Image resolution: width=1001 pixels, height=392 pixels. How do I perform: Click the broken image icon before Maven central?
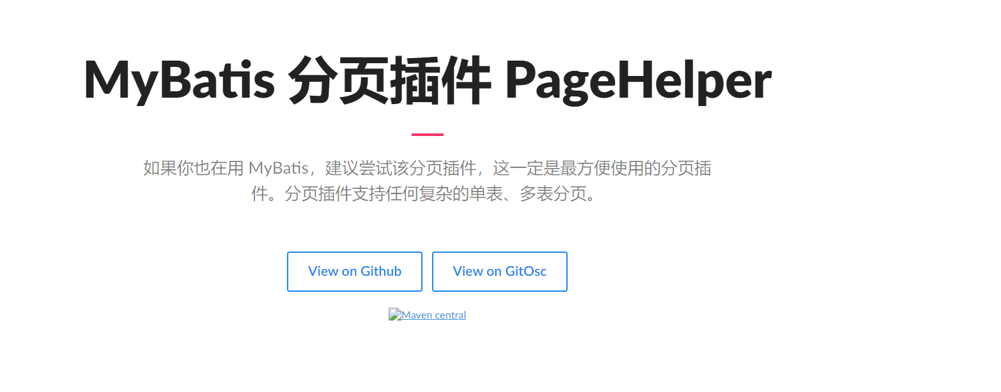[395, 315]
